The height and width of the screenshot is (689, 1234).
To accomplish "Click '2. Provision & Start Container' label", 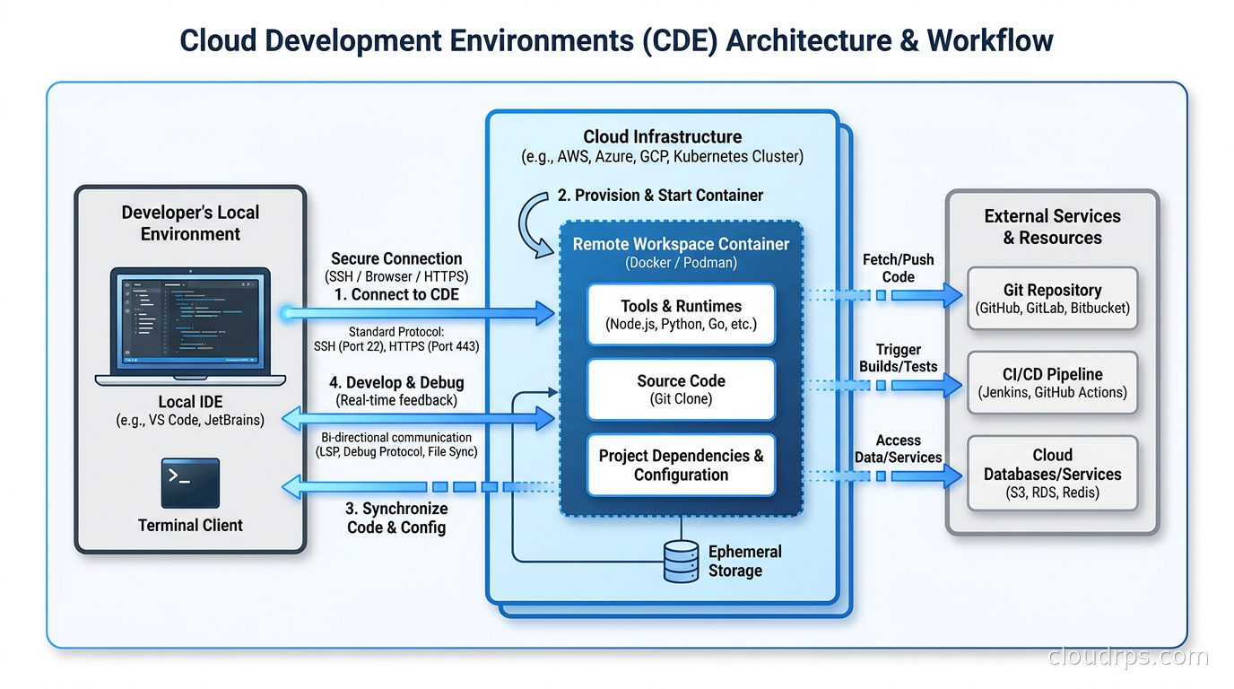I will (x=660, y=195).
